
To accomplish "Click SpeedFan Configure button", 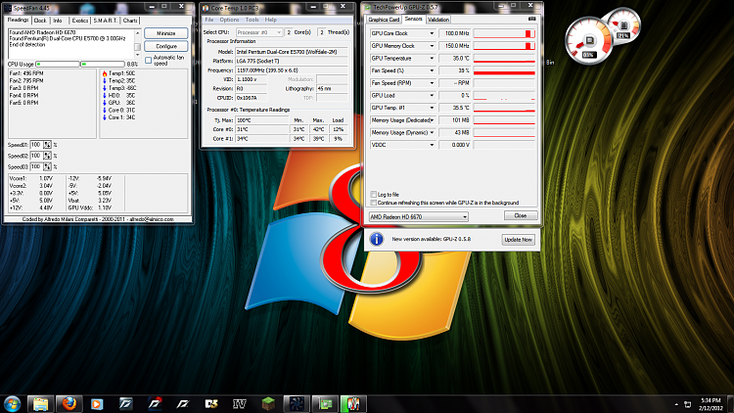I will pyautogui.click(x=166, y=46).
